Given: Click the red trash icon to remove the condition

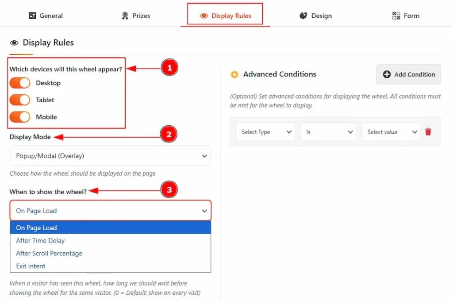Looking at the screenshot, I should 428,131.
